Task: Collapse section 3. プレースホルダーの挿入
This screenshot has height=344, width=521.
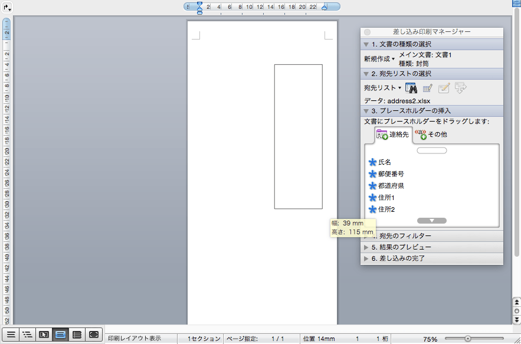Action: [x=366, y=111]
